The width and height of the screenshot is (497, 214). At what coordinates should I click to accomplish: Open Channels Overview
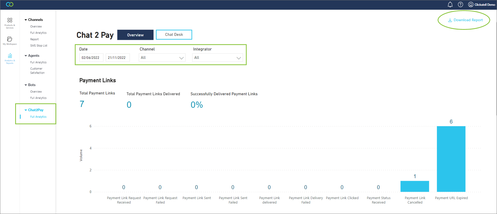36,26
